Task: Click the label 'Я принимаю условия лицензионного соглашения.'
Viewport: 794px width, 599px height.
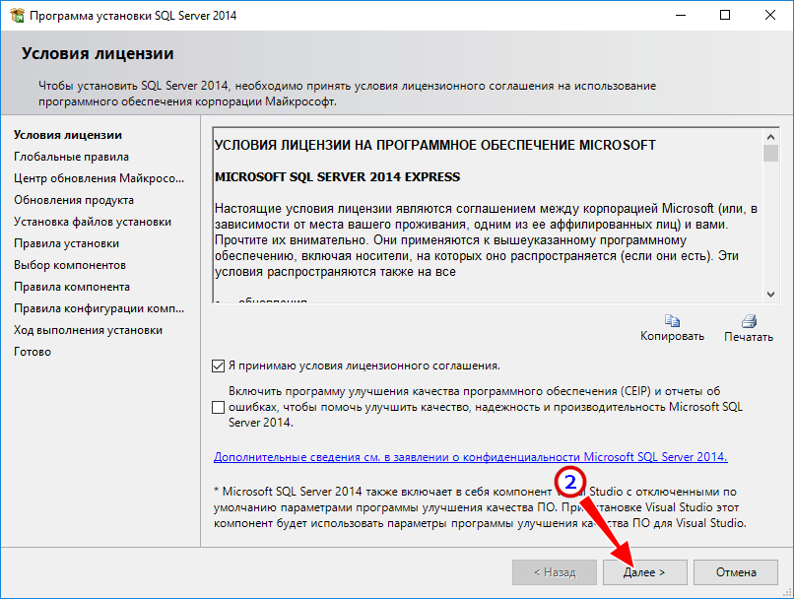Action: (364, 366)
